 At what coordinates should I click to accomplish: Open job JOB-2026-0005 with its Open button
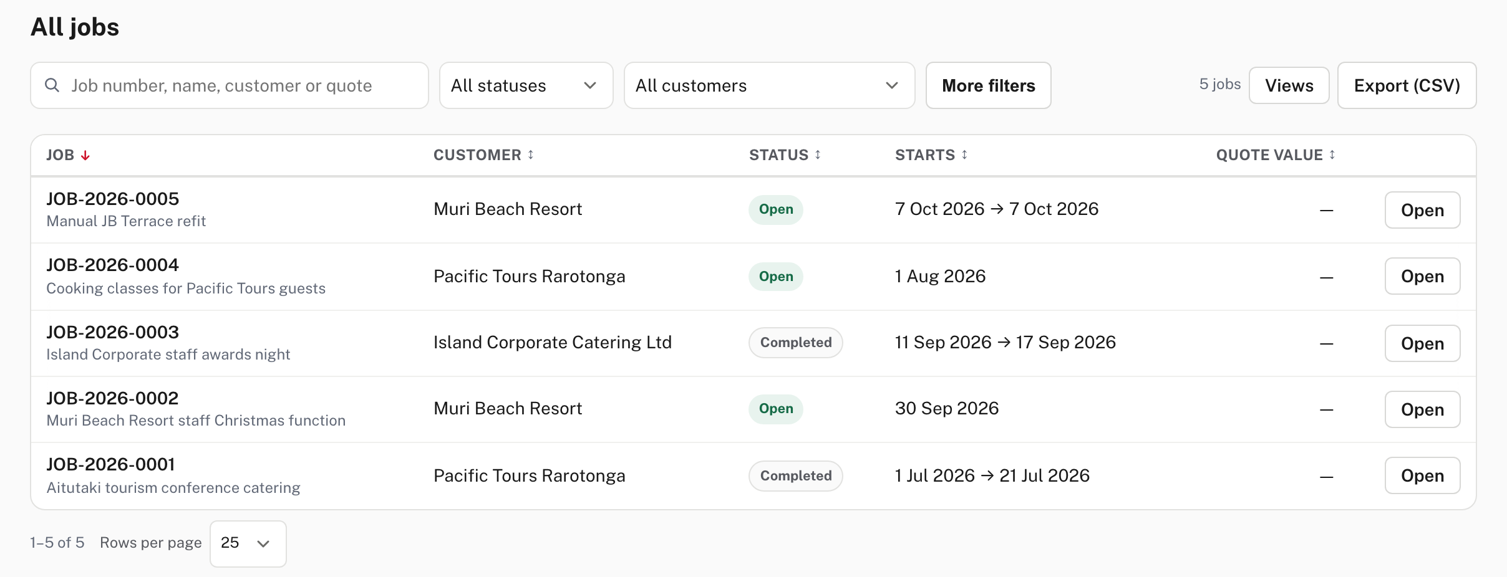[1423, 210]
